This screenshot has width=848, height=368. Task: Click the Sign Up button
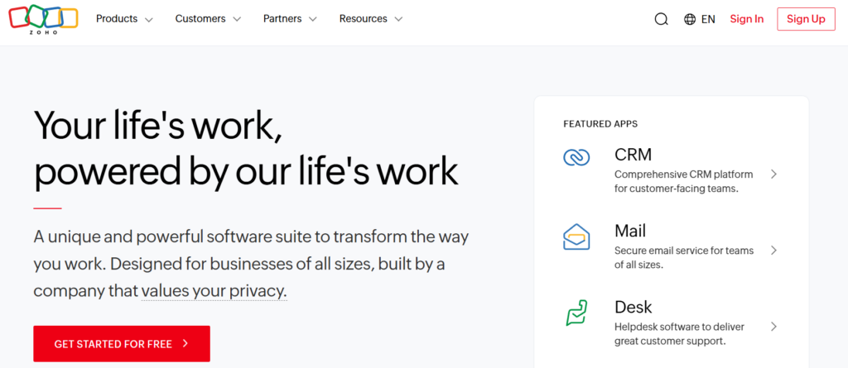click(806, 19)
